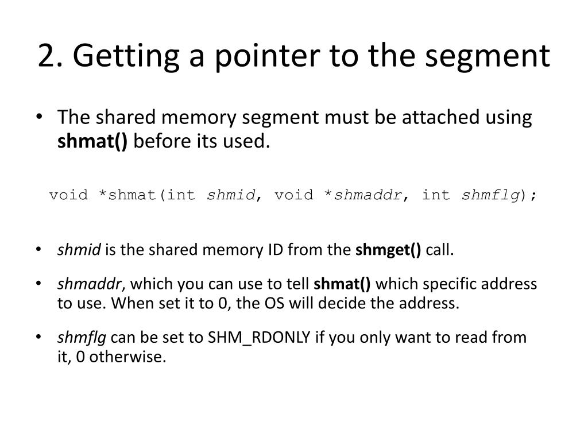
Task: Click bullet marker beside 'shmid is the shared'
Action: click(x=38, y=249)
